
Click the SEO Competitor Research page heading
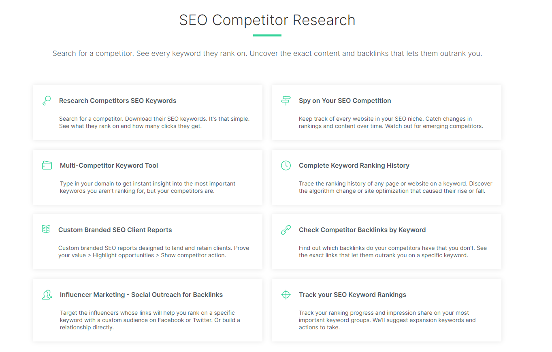(267, 20)
